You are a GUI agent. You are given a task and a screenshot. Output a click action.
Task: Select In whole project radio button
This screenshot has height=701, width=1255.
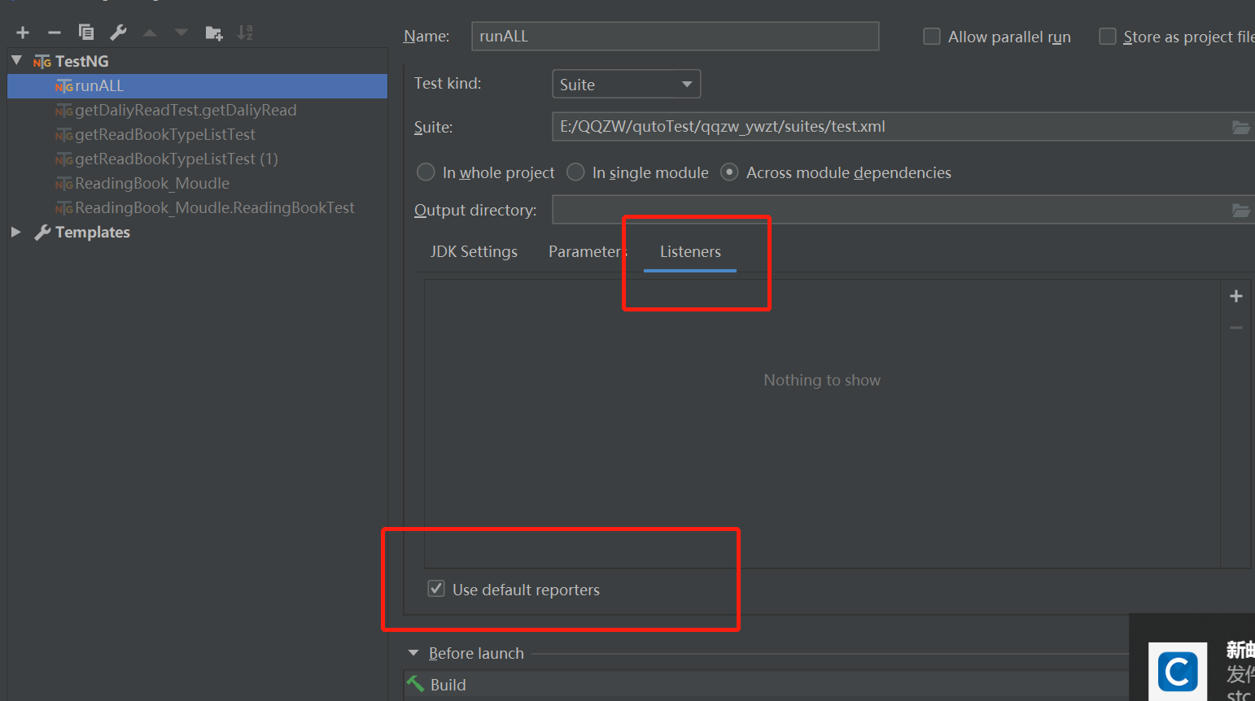click(426, 172)
